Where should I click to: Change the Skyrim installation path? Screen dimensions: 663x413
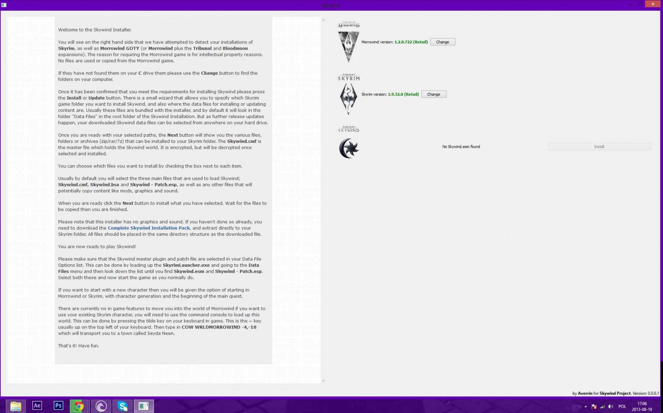(x=433, y=94)
